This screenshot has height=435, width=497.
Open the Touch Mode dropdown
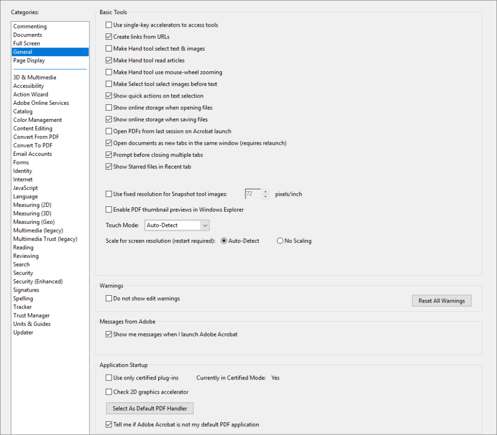(176, 225)
